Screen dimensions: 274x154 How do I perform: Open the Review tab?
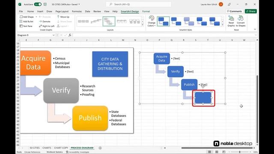[97, 12]
